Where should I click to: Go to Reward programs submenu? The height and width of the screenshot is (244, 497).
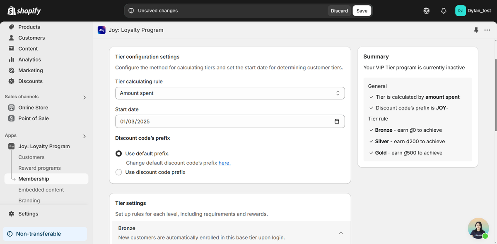(x=39, y=168)
